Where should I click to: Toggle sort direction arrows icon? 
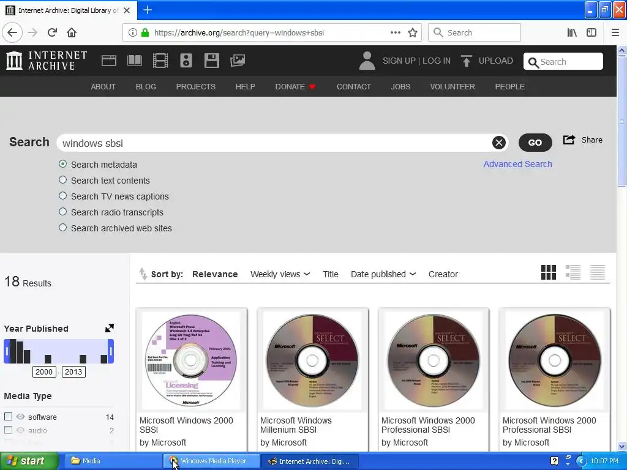coord(143,274)
